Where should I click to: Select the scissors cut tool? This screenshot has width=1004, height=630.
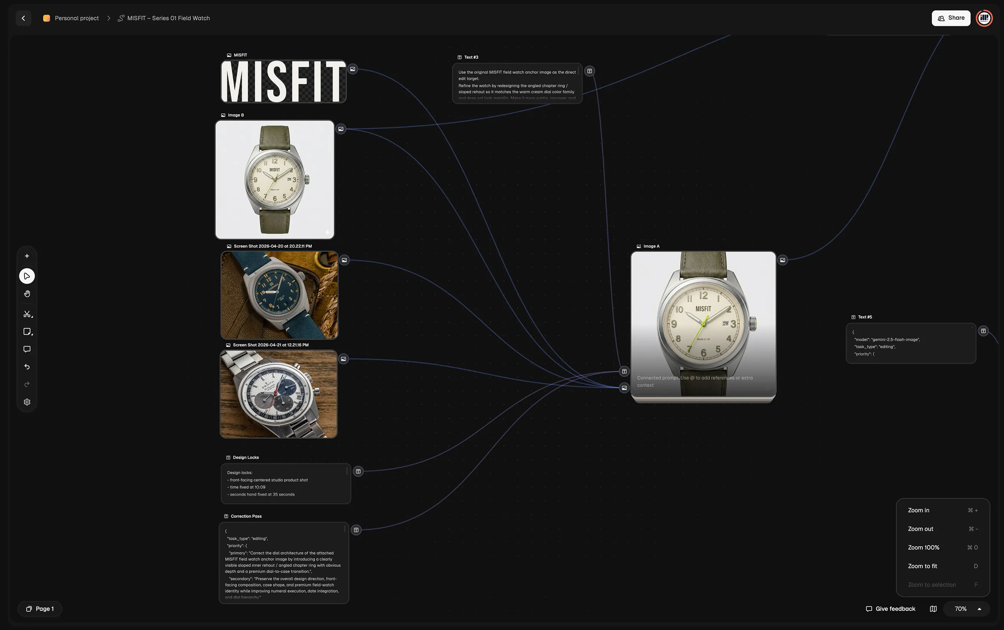pos(27,314)
